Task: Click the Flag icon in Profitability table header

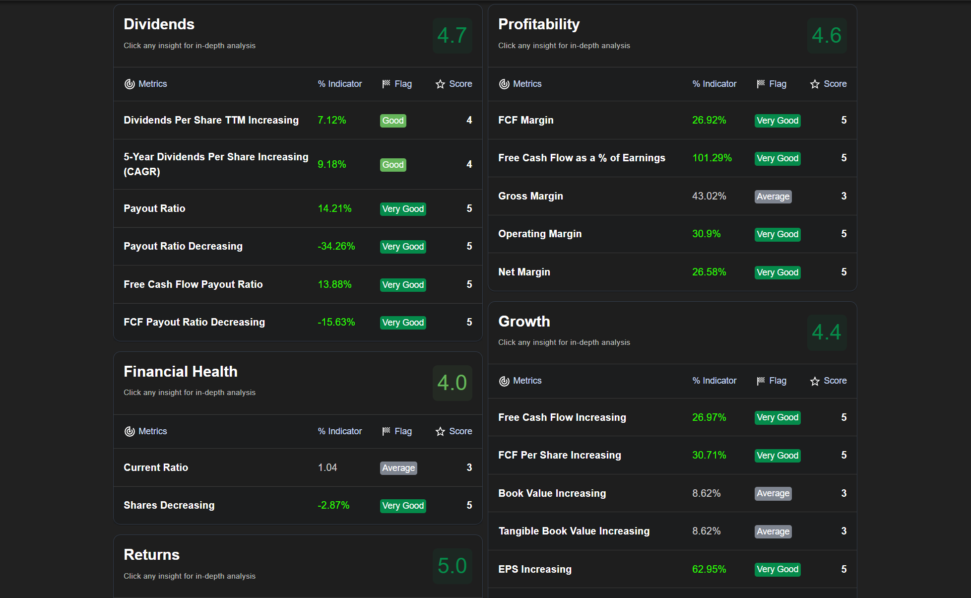Action: pyautogui.click(x=761, y=84)
